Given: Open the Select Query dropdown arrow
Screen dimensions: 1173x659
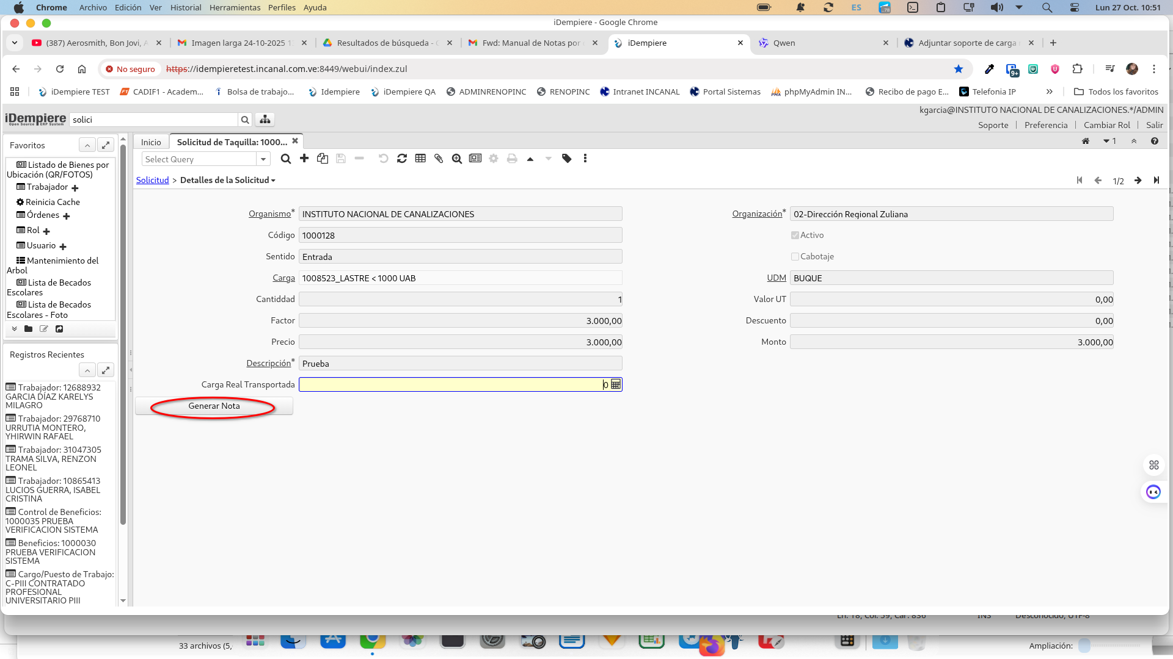Looking at the screenshot, I should pos(263,159).
